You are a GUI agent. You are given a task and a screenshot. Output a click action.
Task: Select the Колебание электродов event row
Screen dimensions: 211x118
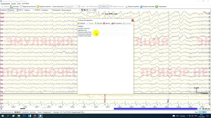pos(102,36)
